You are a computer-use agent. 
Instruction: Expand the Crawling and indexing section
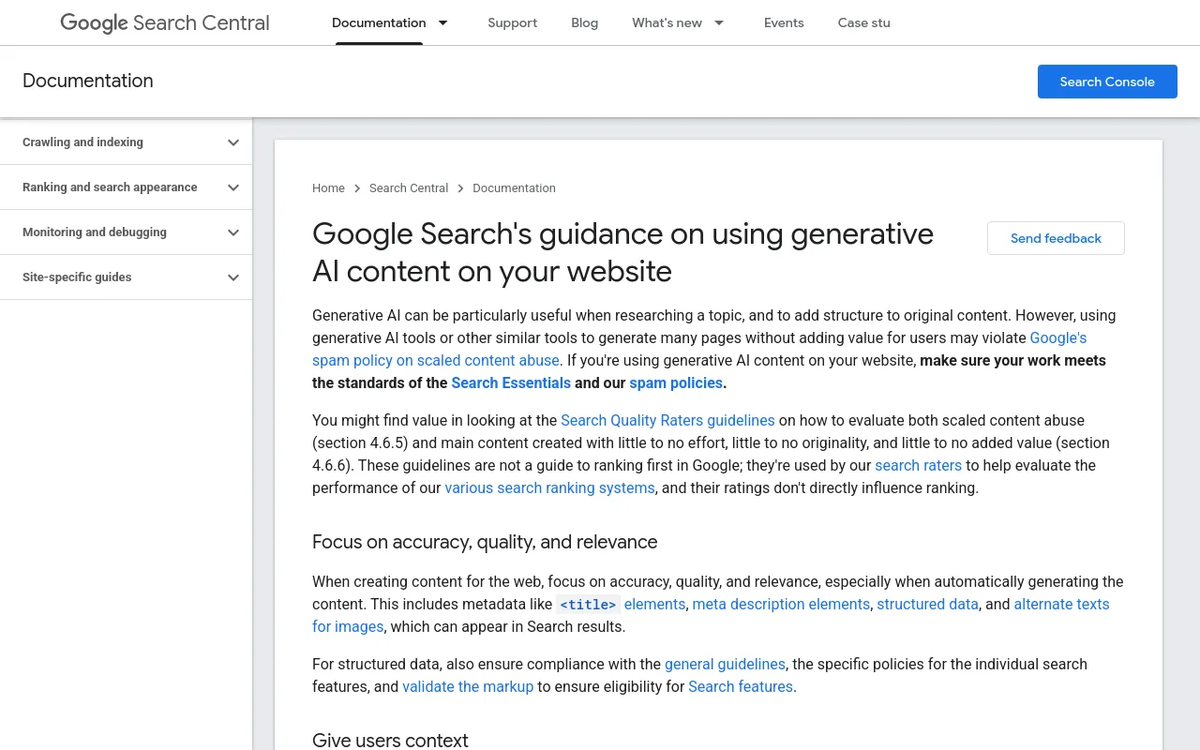[233, 142]
